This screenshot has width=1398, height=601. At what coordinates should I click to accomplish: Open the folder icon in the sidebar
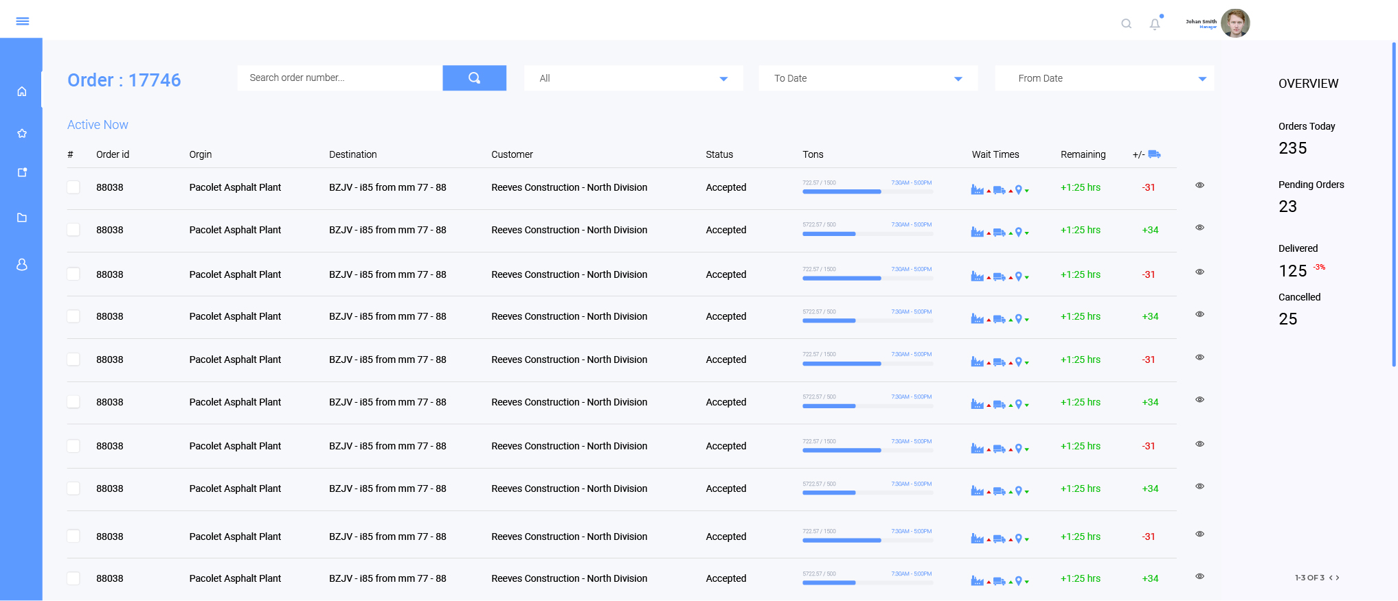[x=22, y=217]
